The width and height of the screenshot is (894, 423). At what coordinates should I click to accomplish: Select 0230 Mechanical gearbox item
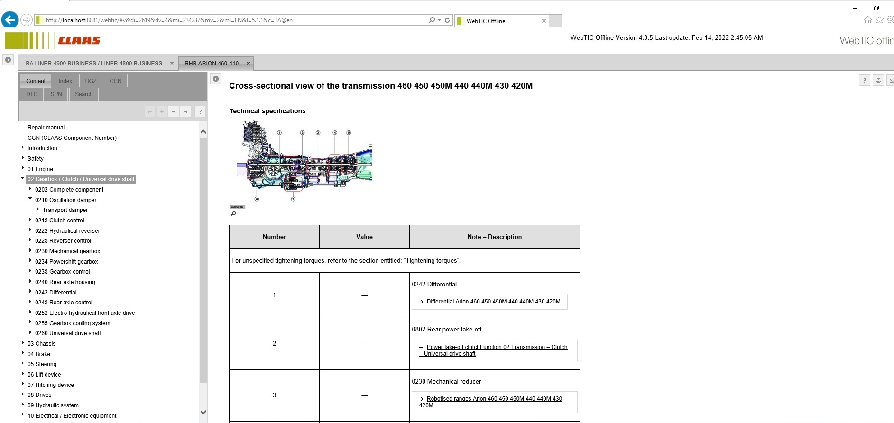point(68,251)
